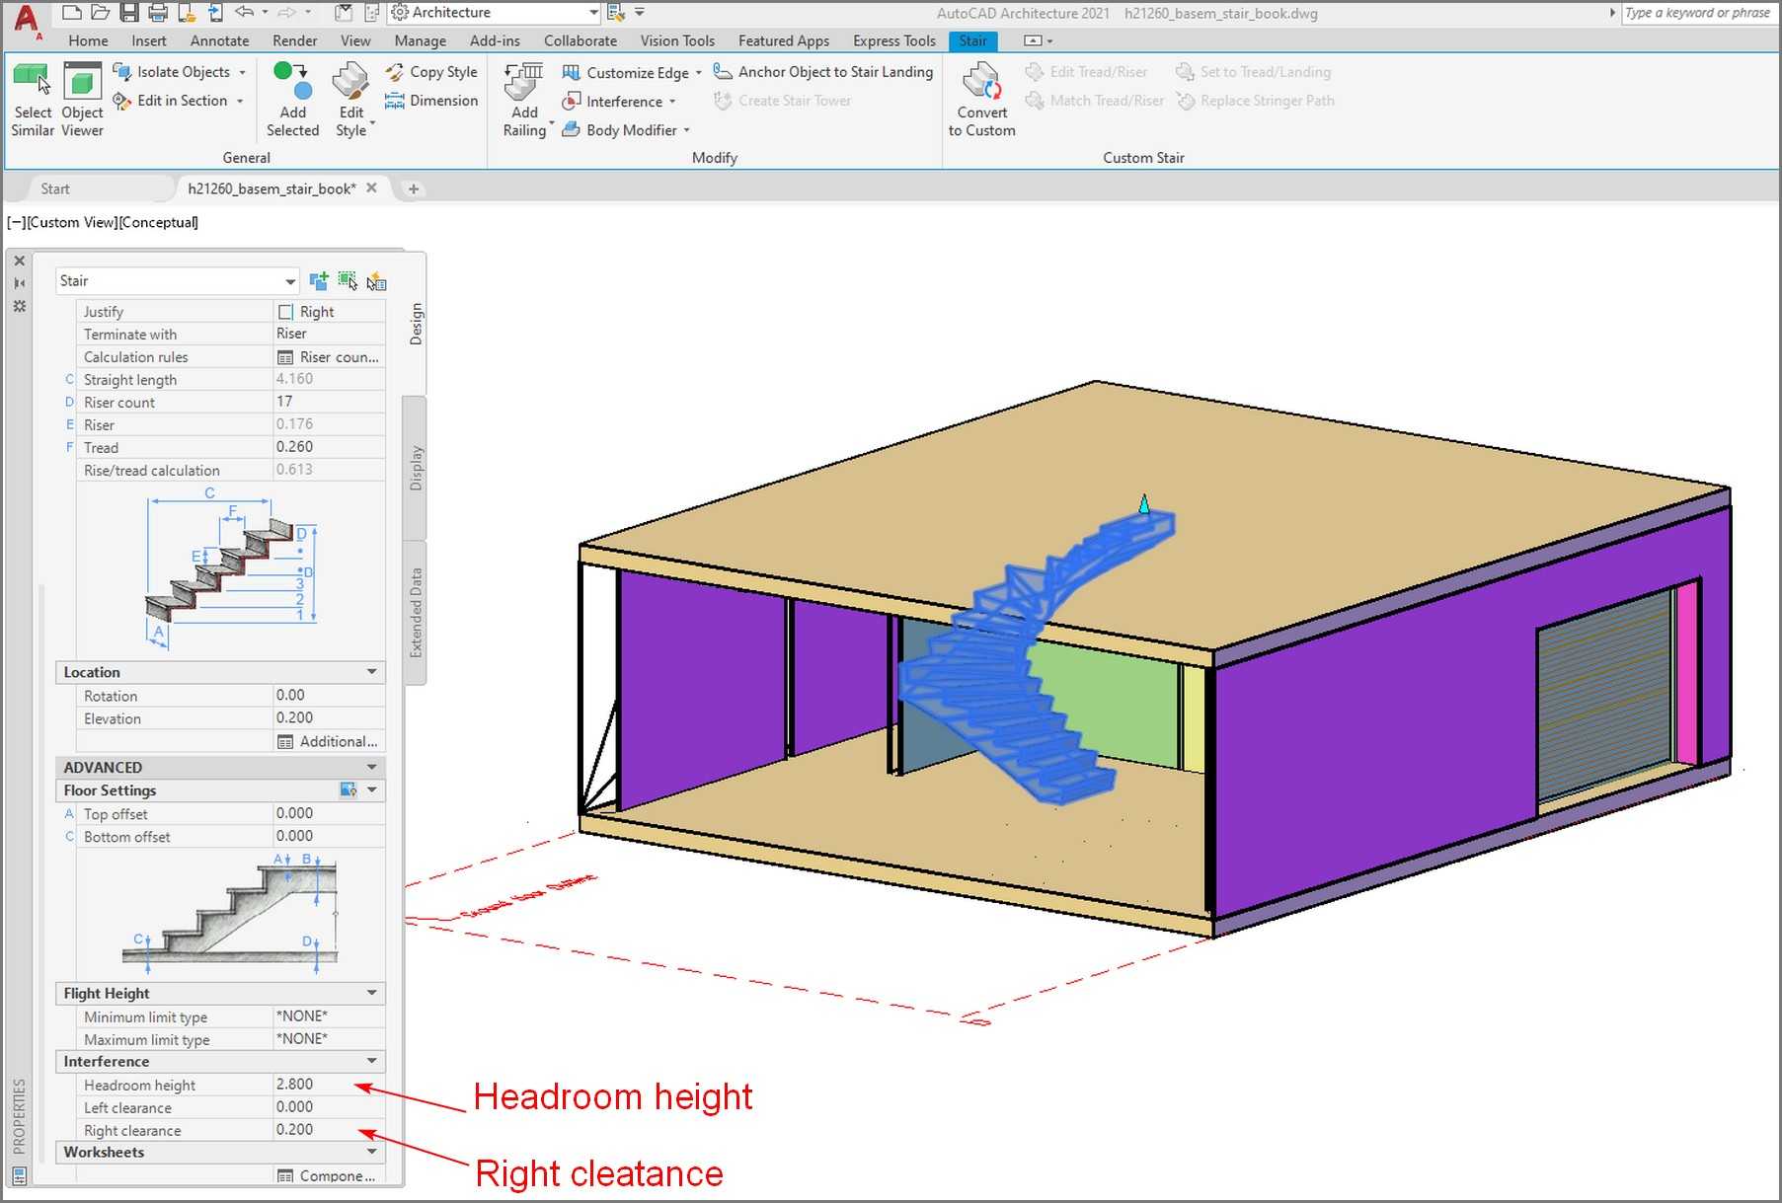Click the Justify Right value

pyautogui.click(x=329, y=312)
